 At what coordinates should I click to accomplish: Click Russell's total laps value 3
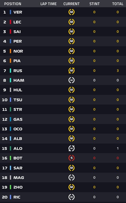click(x=118, y=71)
